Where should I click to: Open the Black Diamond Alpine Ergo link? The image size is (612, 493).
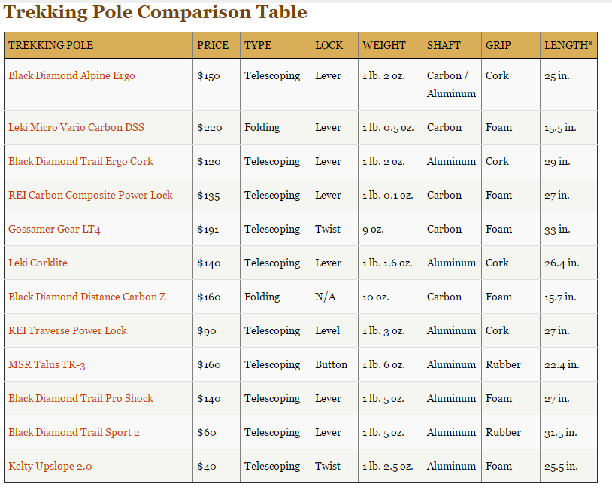coord(71,76)
